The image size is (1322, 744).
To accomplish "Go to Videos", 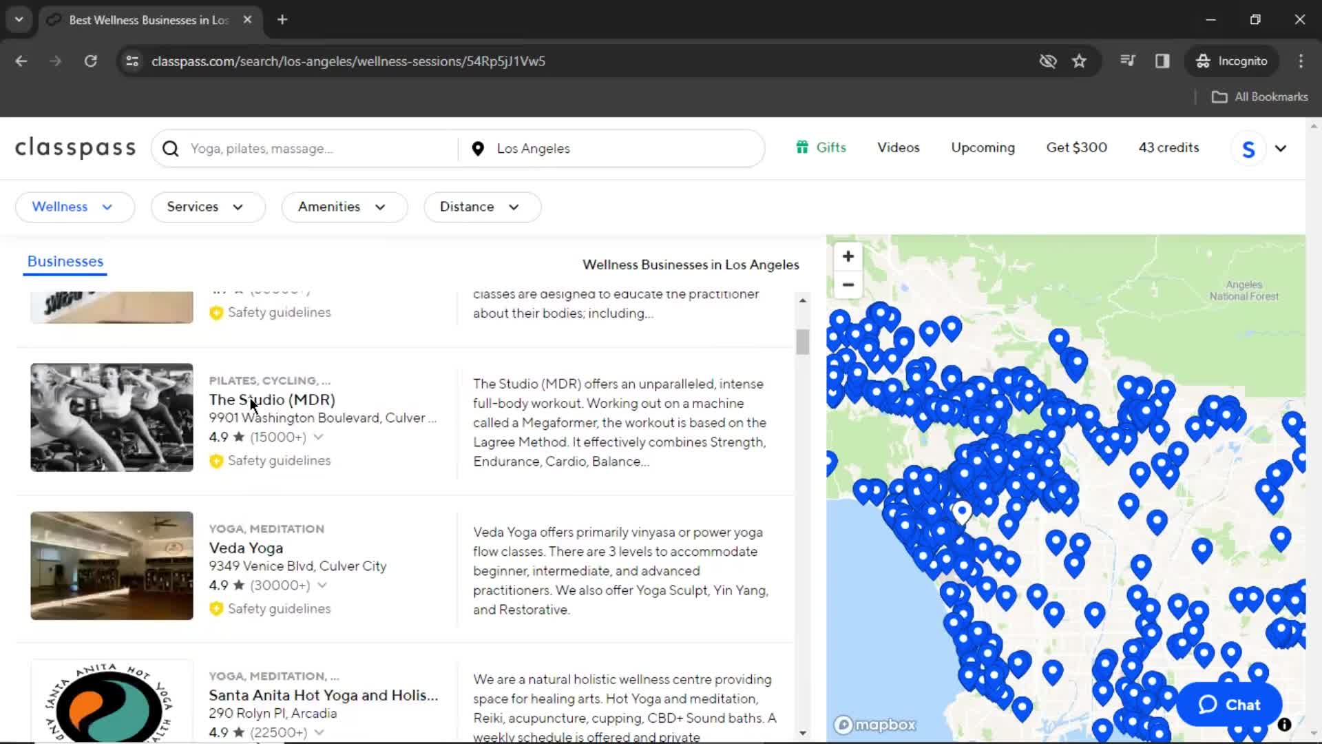I will coord(898,147).
